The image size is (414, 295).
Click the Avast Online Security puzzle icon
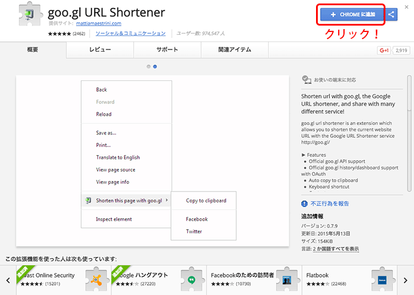coord(96,280)
